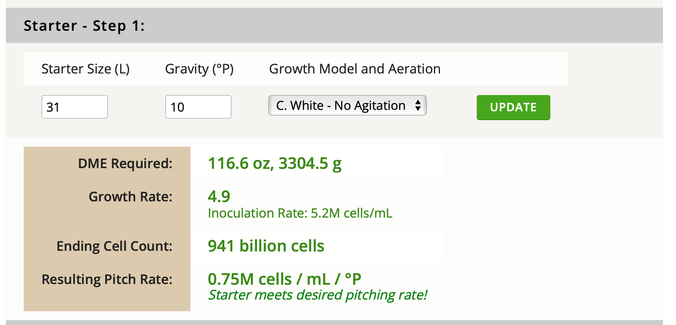The image size is (676, 325).
Task: Click the Inoculation Rate 5.2M cells/mL text
Action: [300, 213]
